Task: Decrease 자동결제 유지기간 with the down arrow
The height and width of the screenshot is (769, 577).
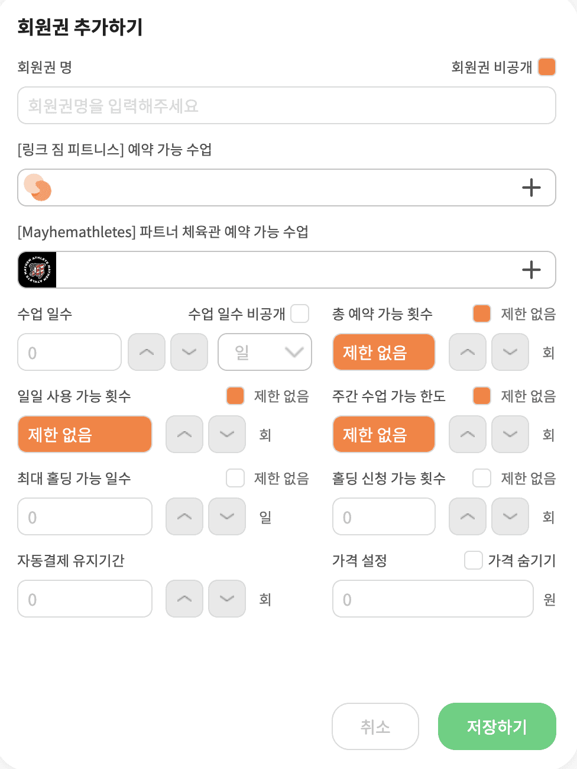Action: click(x=227, y=599)
